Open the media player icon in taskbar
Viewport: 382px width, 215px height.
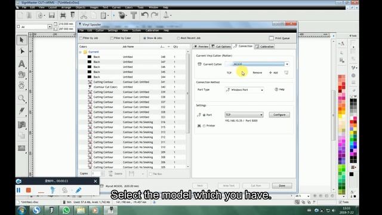[x=95, y=210]
